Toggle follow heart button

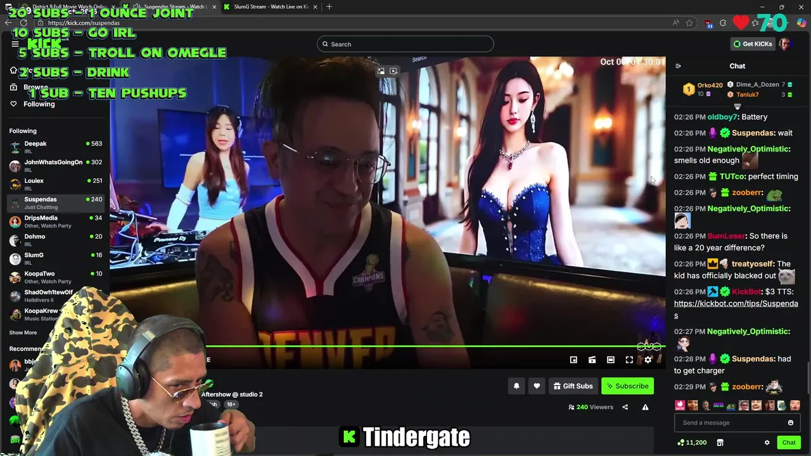tap(537, 386)
